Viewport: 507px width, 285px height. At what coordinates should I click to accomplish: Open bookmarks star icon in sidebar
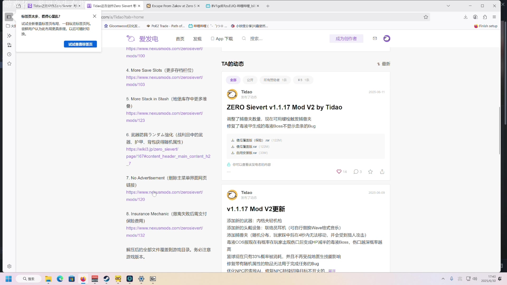point(9,64)
